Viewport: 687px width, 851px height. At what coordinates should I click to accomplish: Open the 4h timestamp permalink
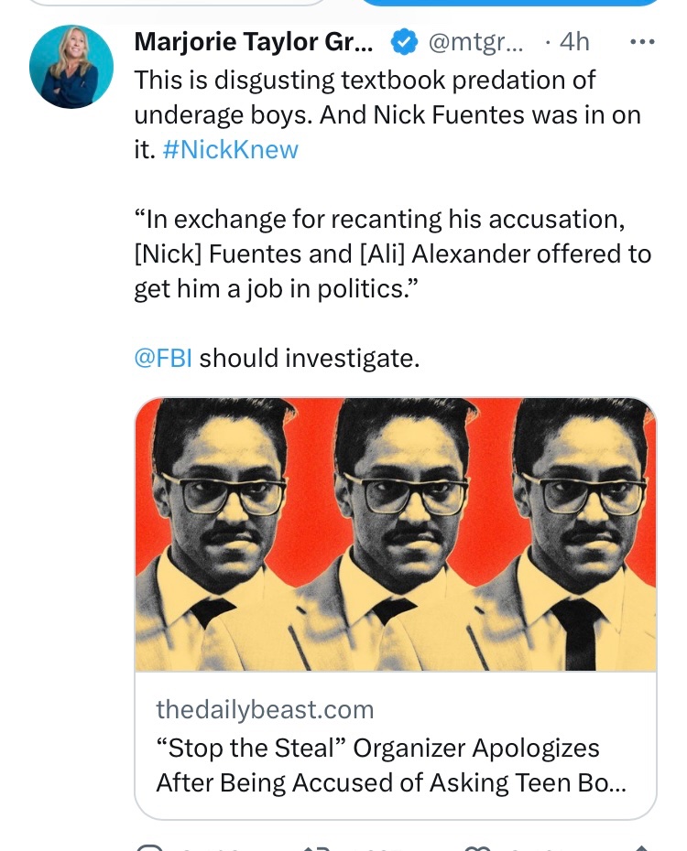point(574,42)
